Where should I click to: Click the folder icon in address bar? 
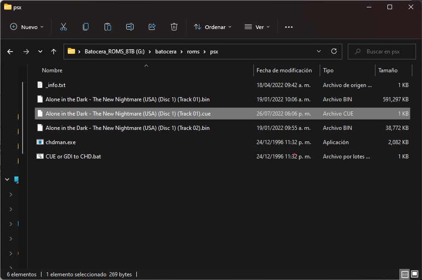(x=71, y=51)
